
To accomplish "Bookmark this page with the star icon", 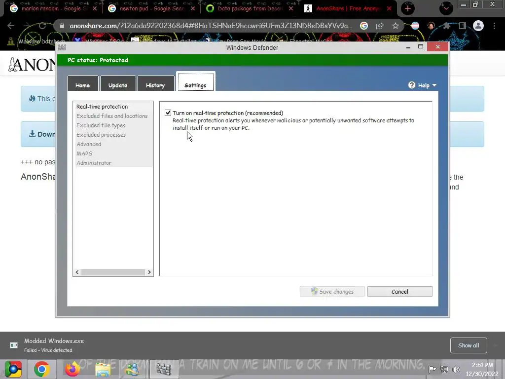I will click(x=396, y=26).
